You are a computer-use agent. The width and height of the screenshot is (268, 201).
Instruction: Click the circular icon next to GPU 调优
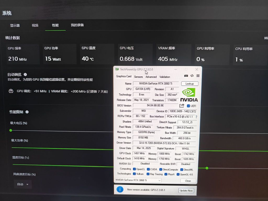click(x=11, y=91)
